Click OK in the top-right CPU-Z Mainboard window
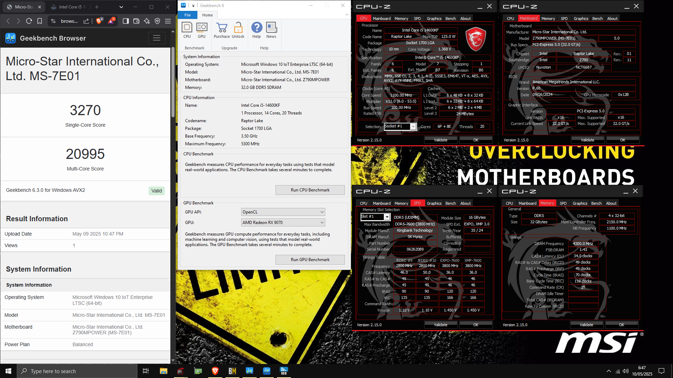673x378 pixels. click(x=623, y=140)
